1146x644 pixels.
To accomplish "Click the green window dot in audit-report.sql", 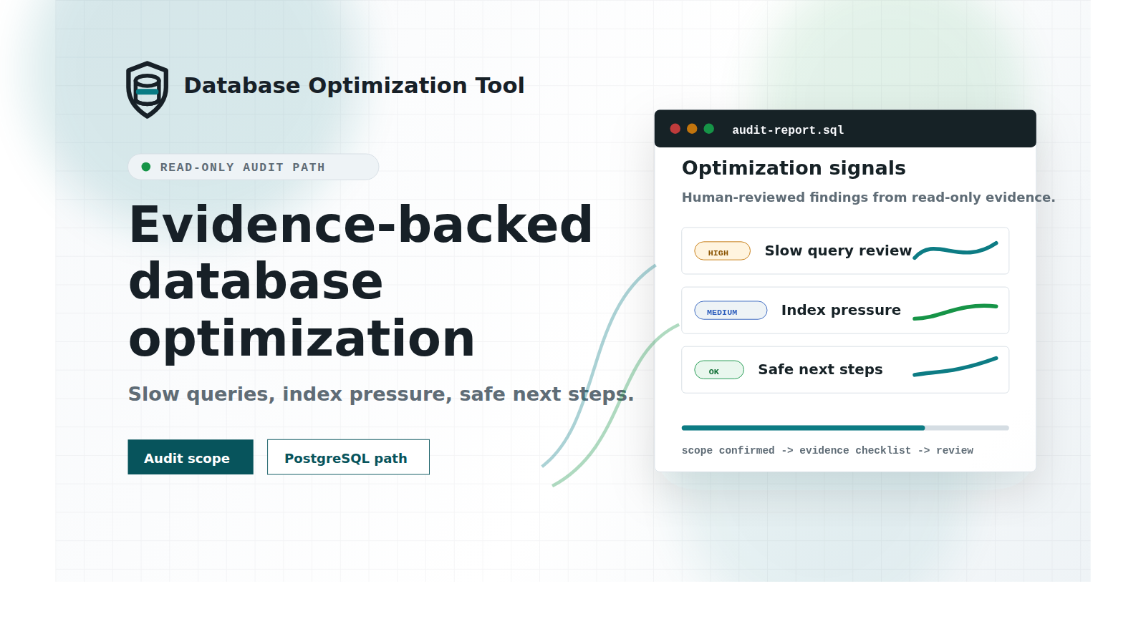I will pos(709,129).
